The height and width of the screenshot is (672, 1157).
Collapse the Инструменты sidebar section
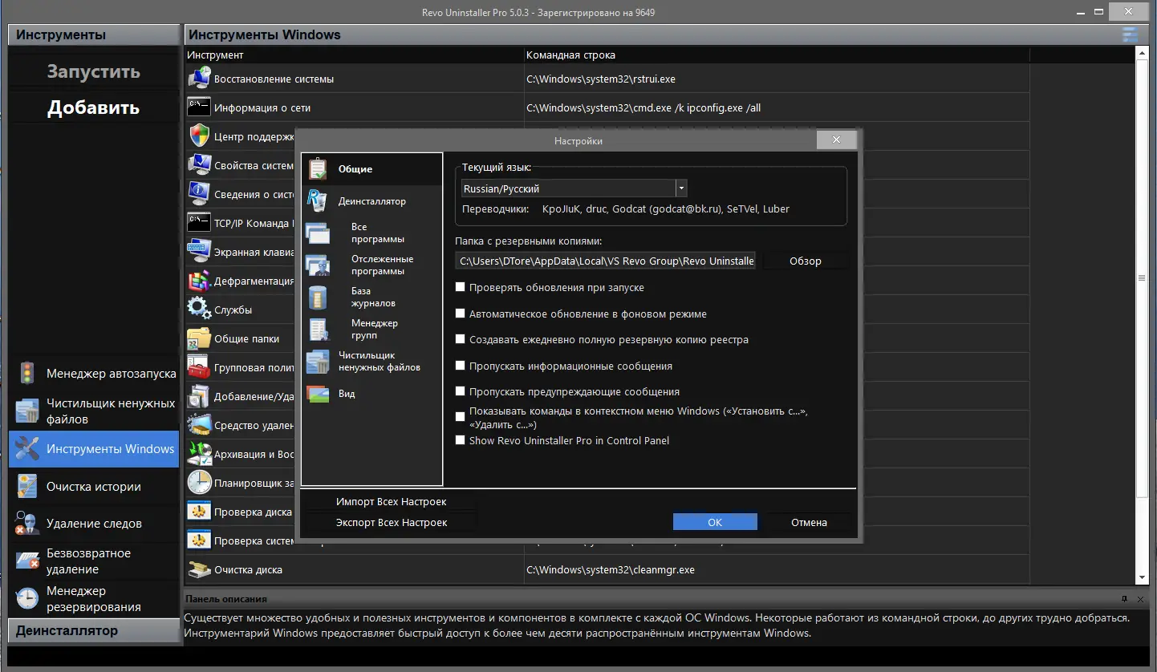click(94, 34)
